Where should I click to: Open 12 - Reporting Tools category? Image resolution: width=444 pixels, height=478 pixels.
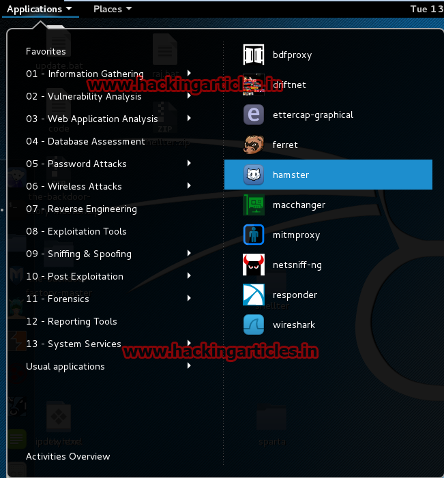click(x=72, y=322)
